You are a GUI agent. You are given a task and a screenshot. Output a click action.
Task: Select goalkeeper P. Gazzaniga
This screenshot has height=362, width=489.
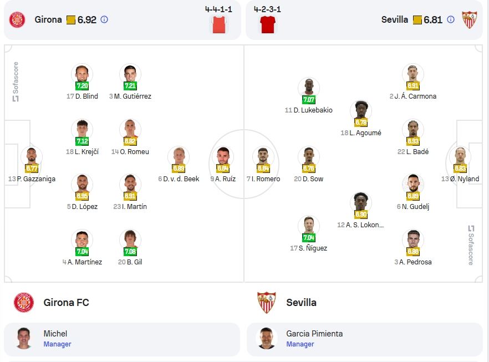click(32, 157)
